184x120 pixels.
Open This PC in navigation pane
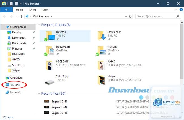pyautogui.click(x=15, y=85)
